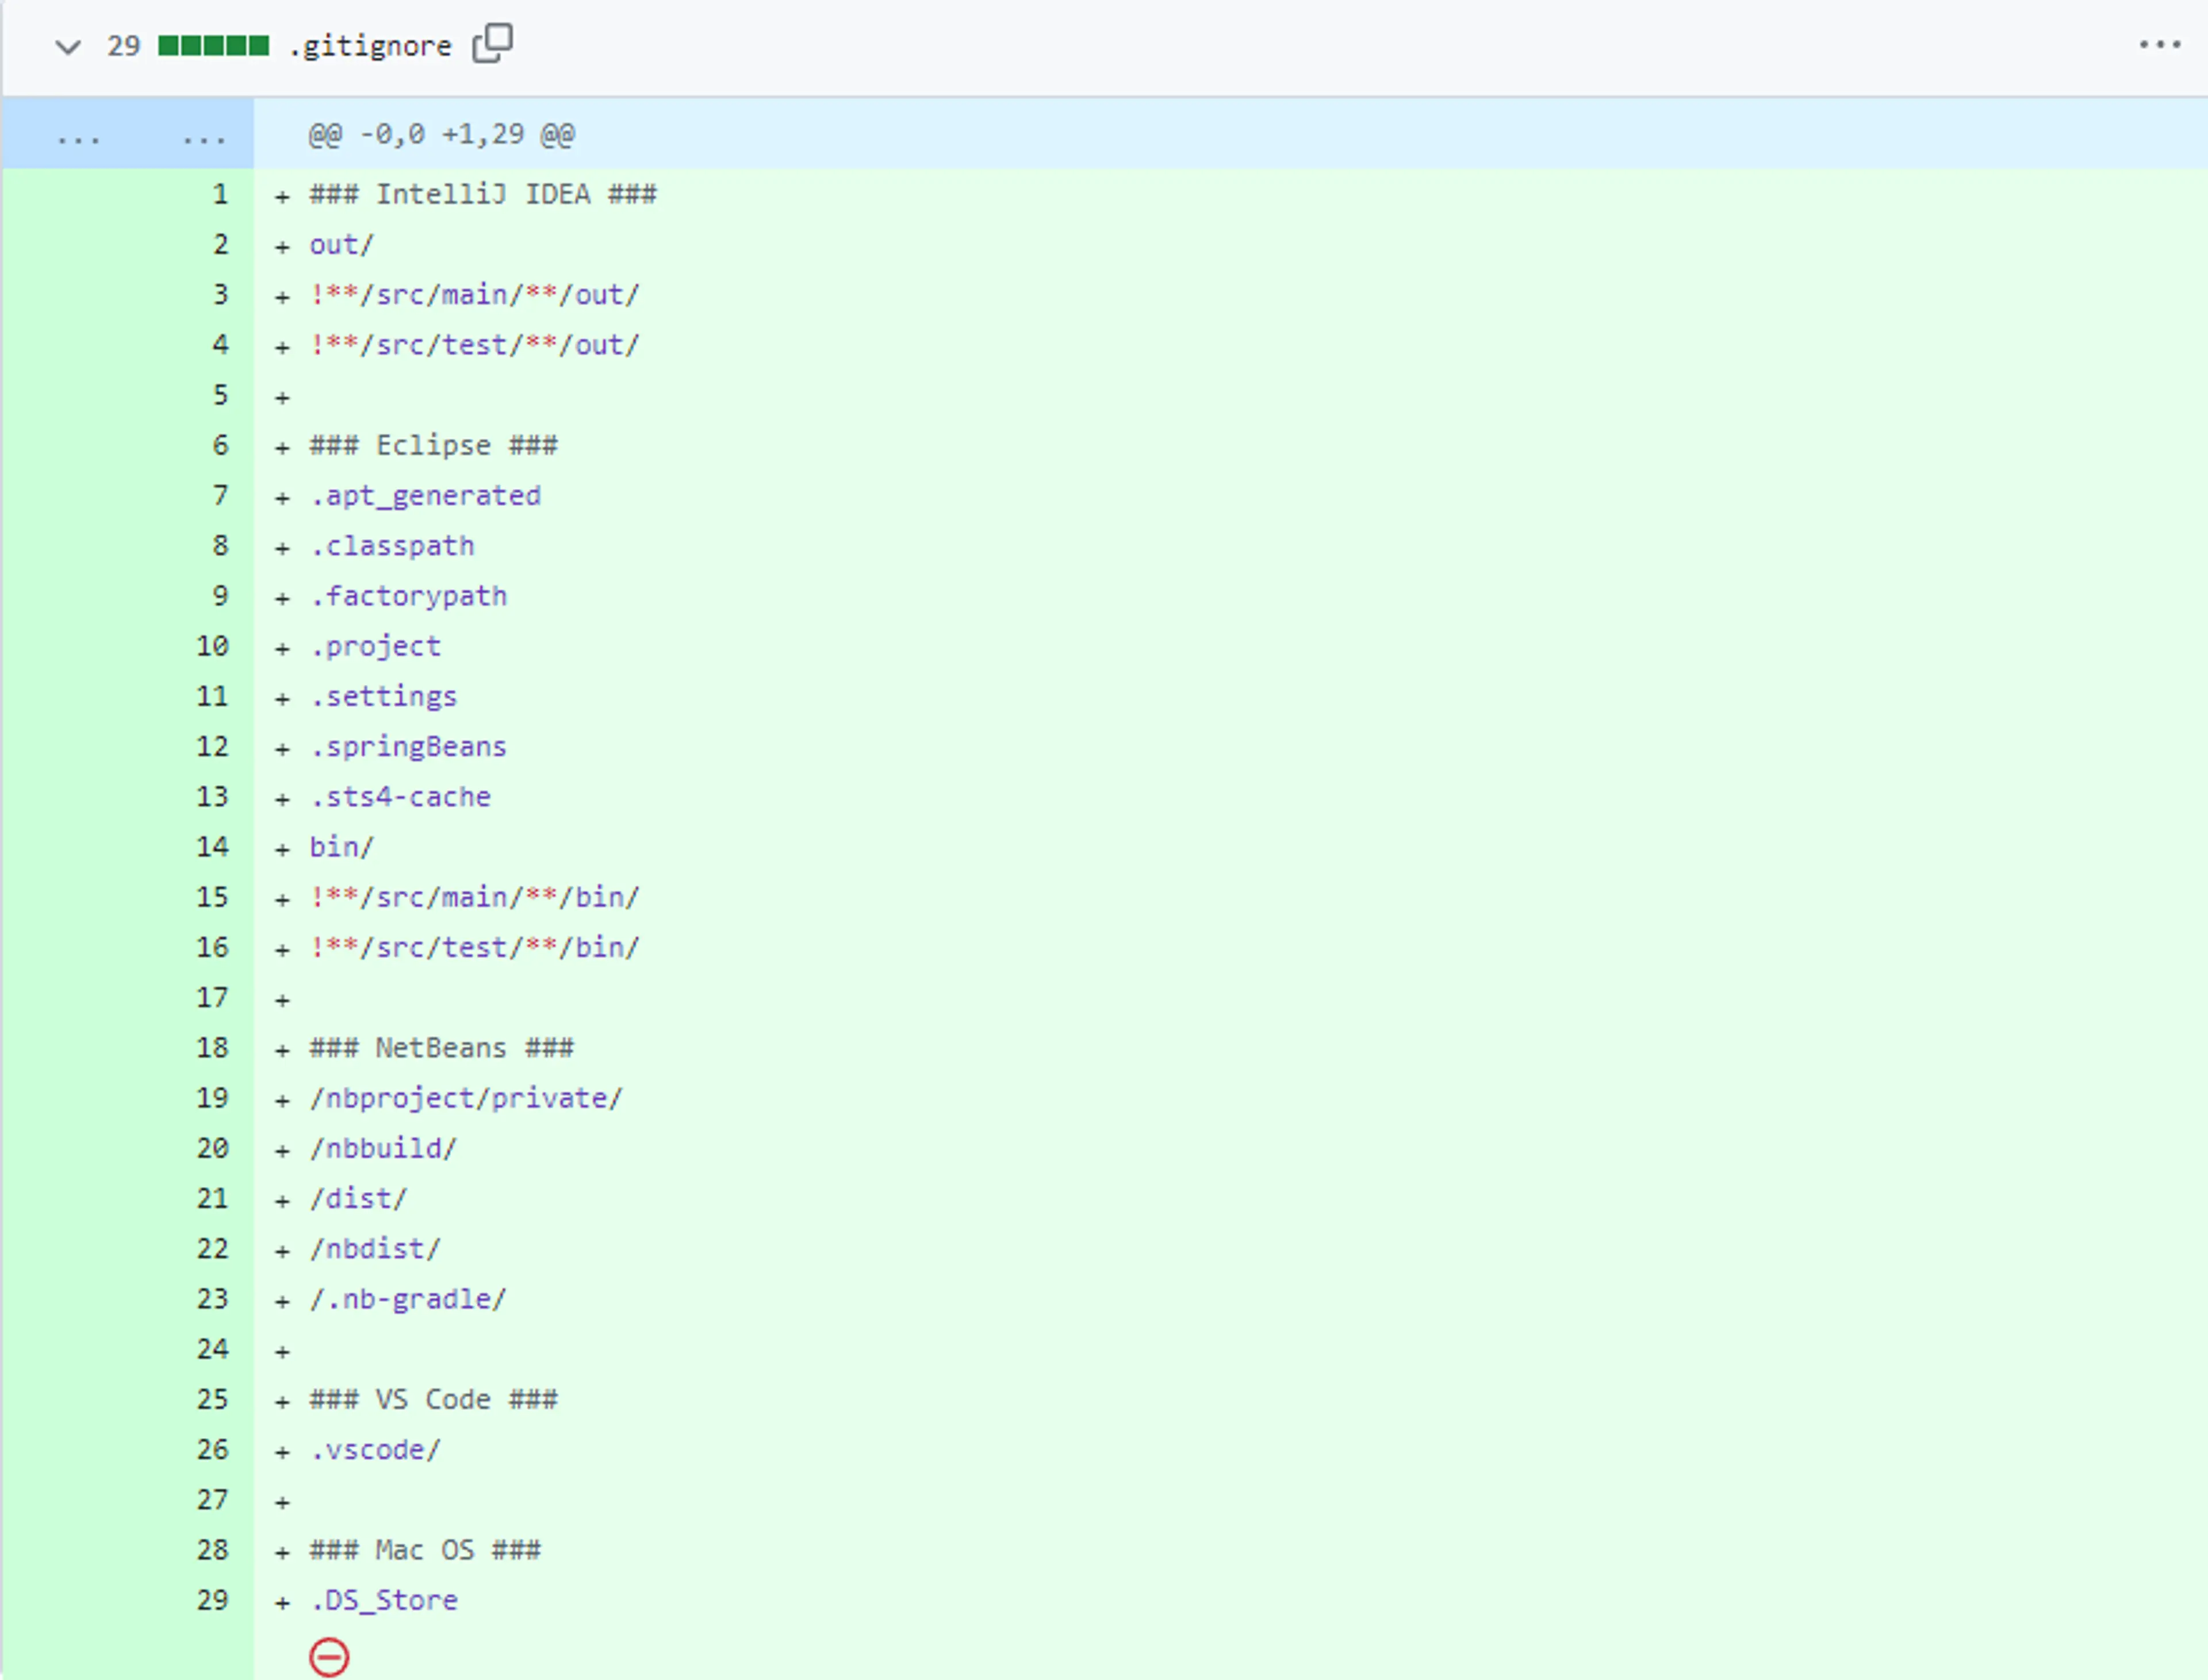Click the 'bin/' line
Screen dimensions: 2208x1680
click(x=341, y=847)
